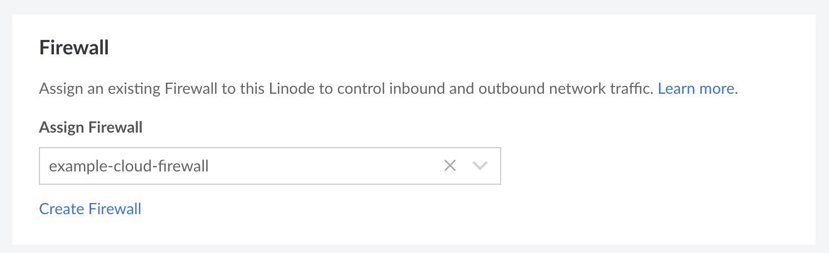The width and height of the screenshot is (829, 253).
Task: Click the example-cloud-firewall text in the combo box
Action: [x=129, y=166]
